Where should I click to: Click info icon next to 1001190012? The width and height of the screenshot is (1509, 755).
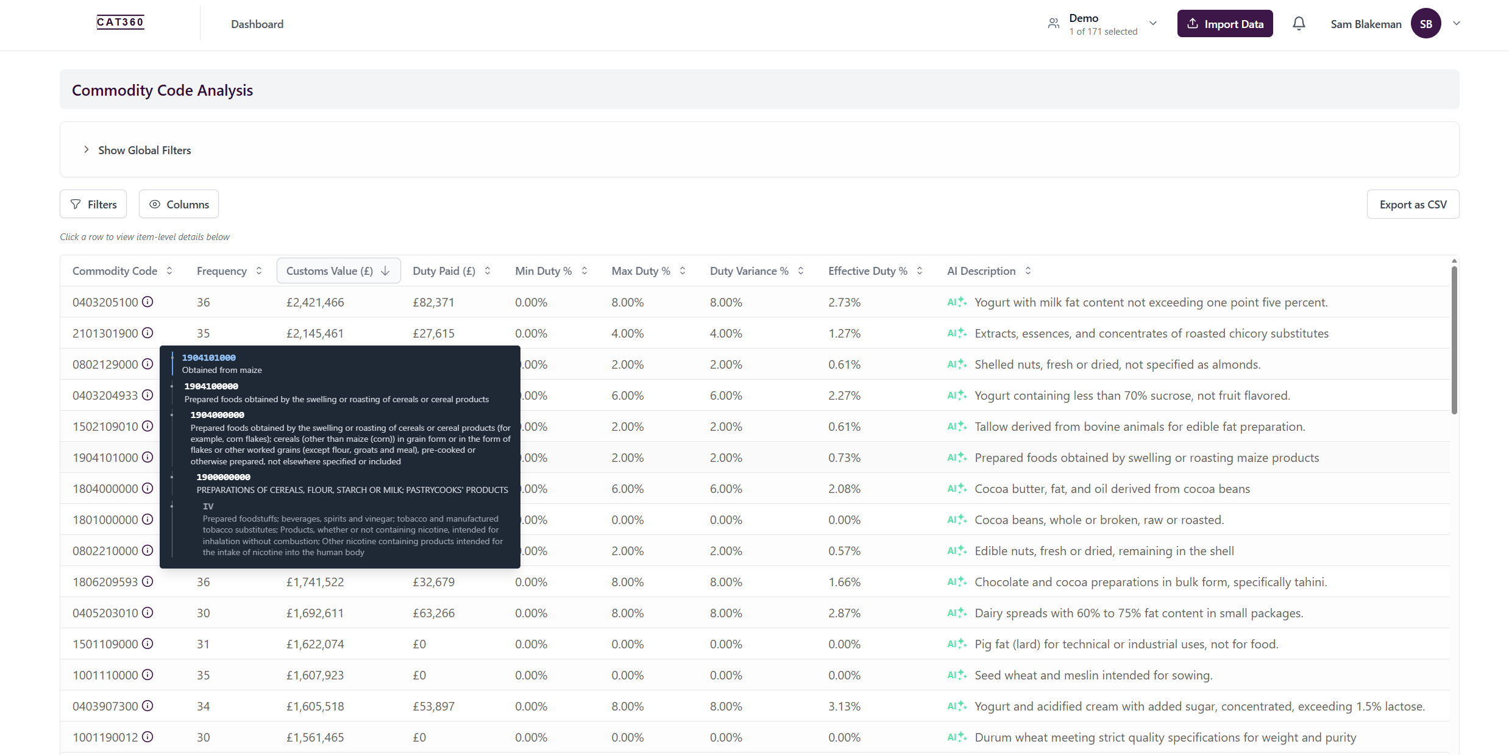coord(147,737)
